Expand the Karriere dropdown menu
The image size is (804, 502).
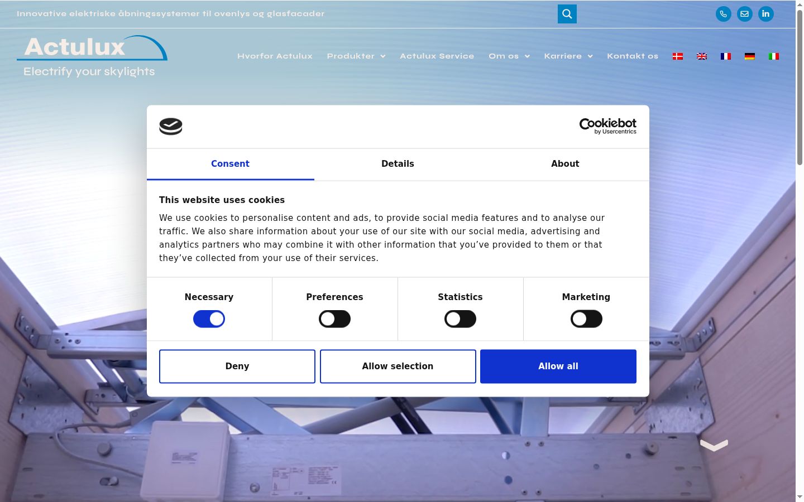coord(568,56)
